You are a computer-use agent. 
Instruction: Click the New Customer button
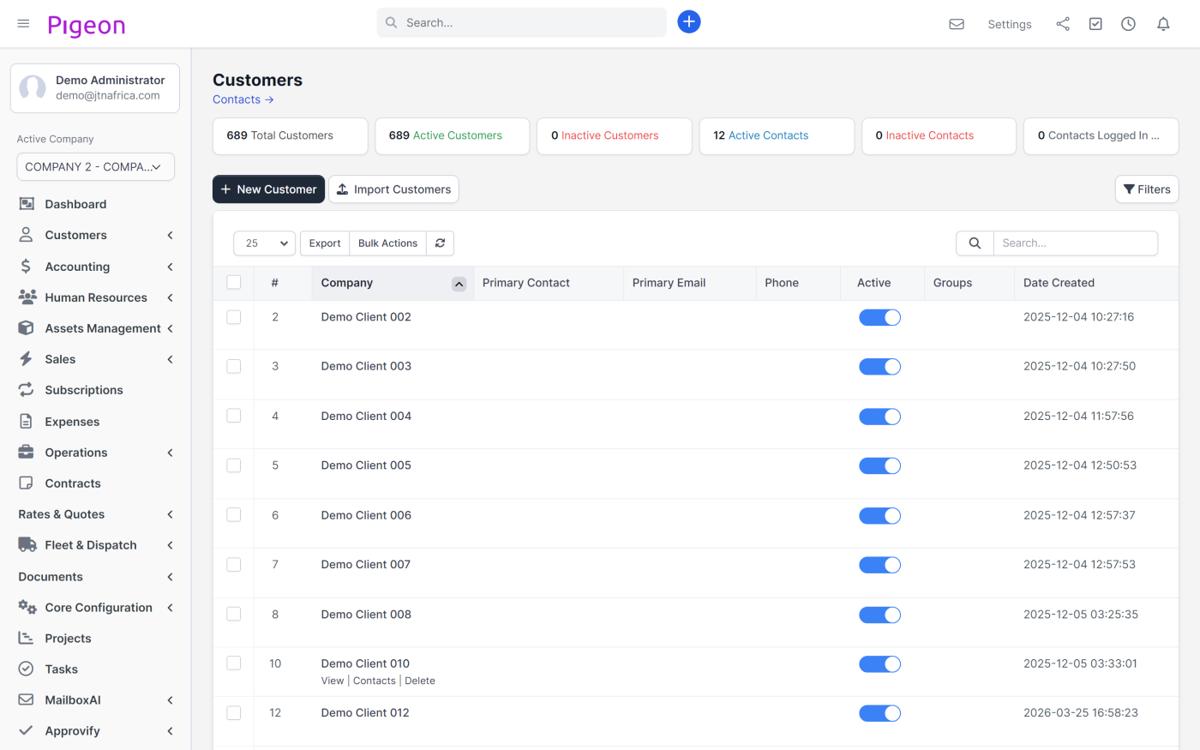(268, 189)
